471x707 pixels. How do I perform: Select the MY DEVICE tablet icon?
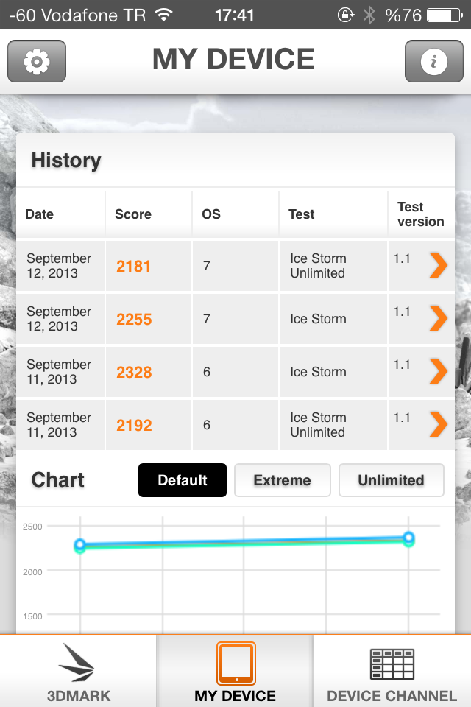click(235, 664)
